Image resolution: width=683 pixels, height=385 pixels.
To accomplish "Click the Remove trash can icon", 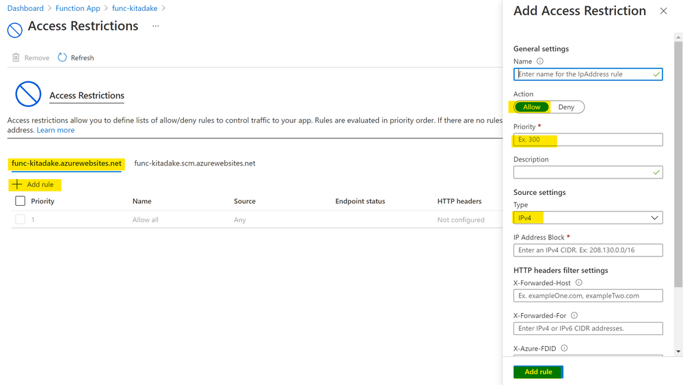I will [16, 57].
